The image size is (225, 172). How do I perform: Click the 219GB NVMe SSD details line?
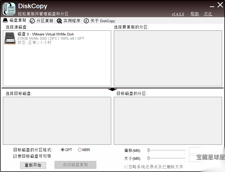[51, 38]
